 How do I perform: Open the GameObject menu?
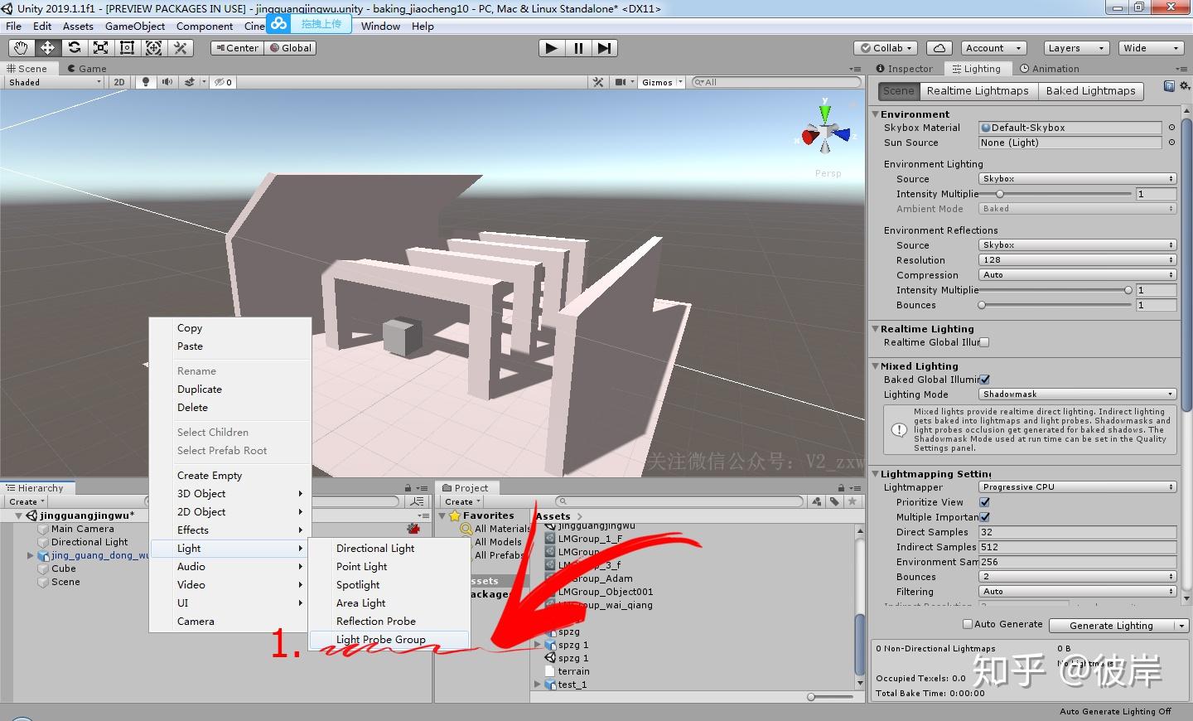coord(134,27)
